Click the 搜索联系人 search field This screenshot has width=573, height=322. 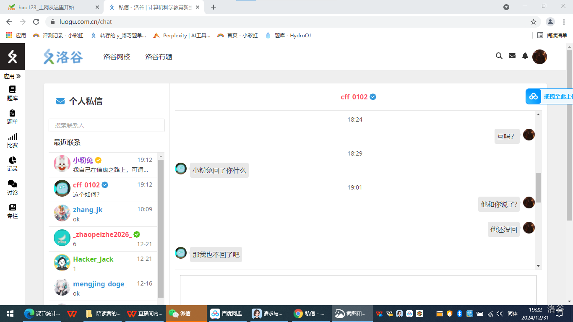107,125
